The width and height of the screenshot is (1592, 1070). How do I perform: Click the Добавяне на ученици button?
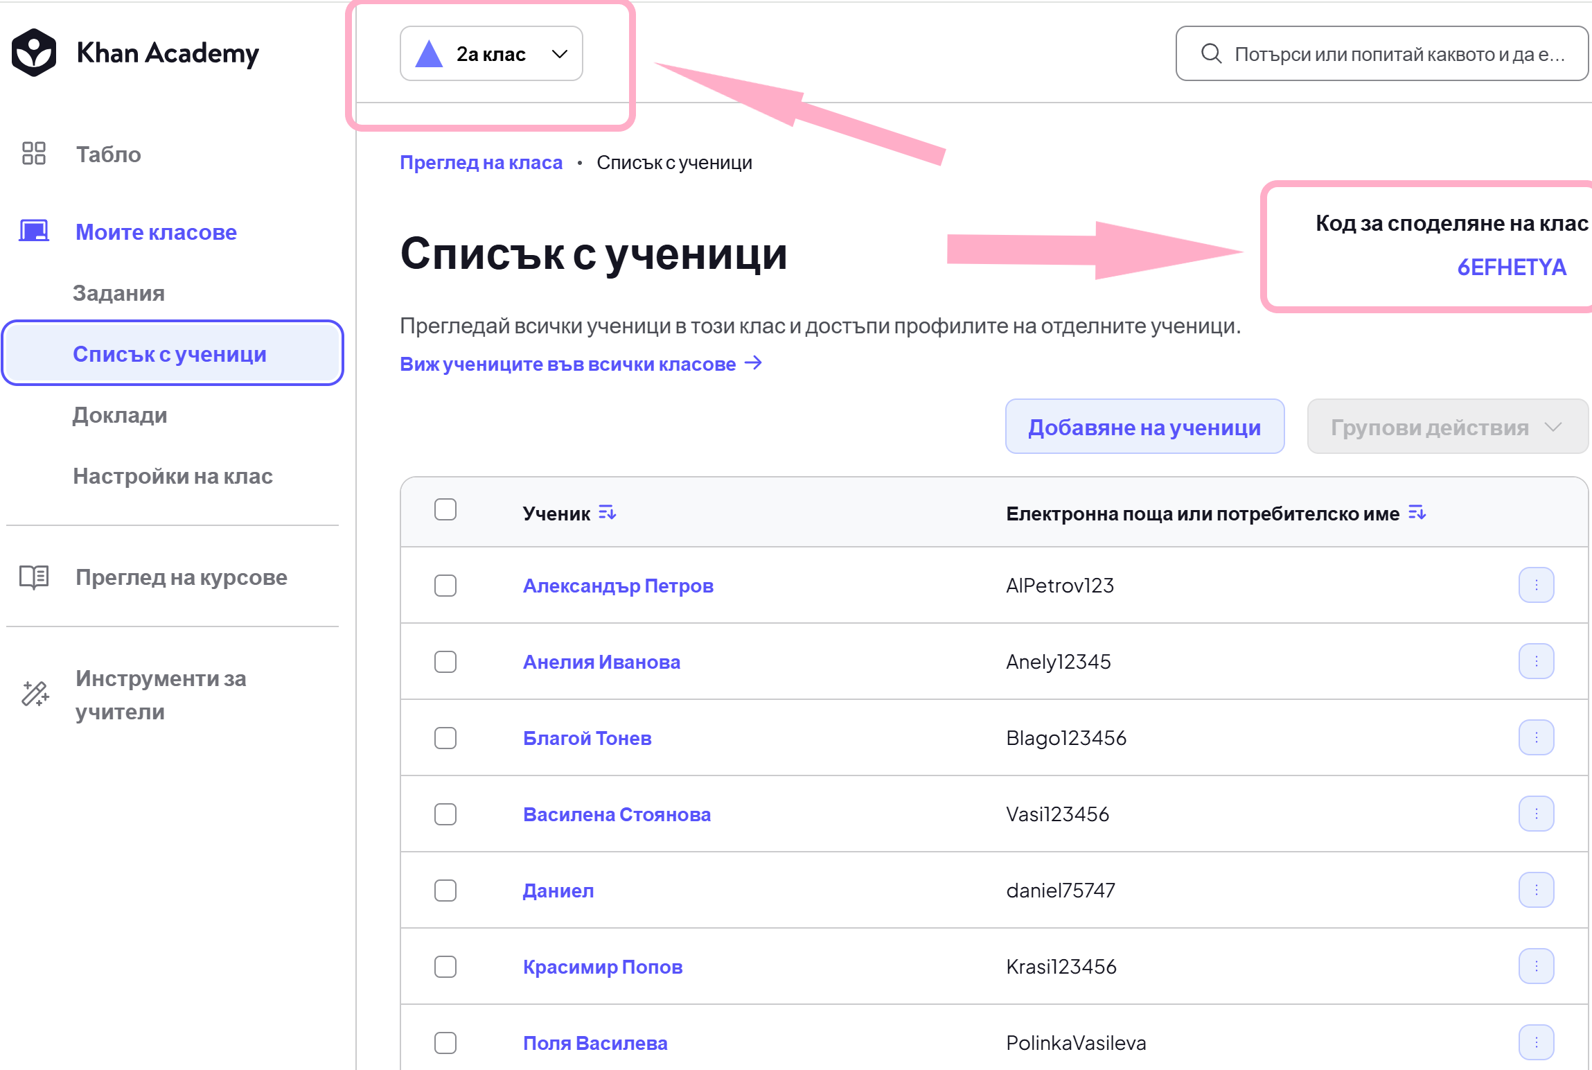click(x=1144, y=427)
